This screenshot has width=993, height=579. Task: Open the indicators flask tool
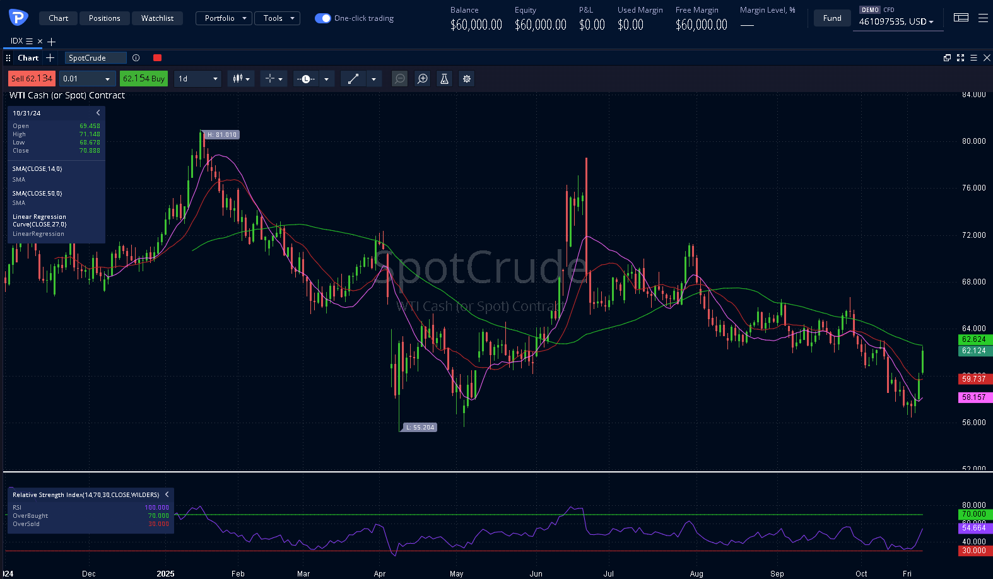coord(444,79)
